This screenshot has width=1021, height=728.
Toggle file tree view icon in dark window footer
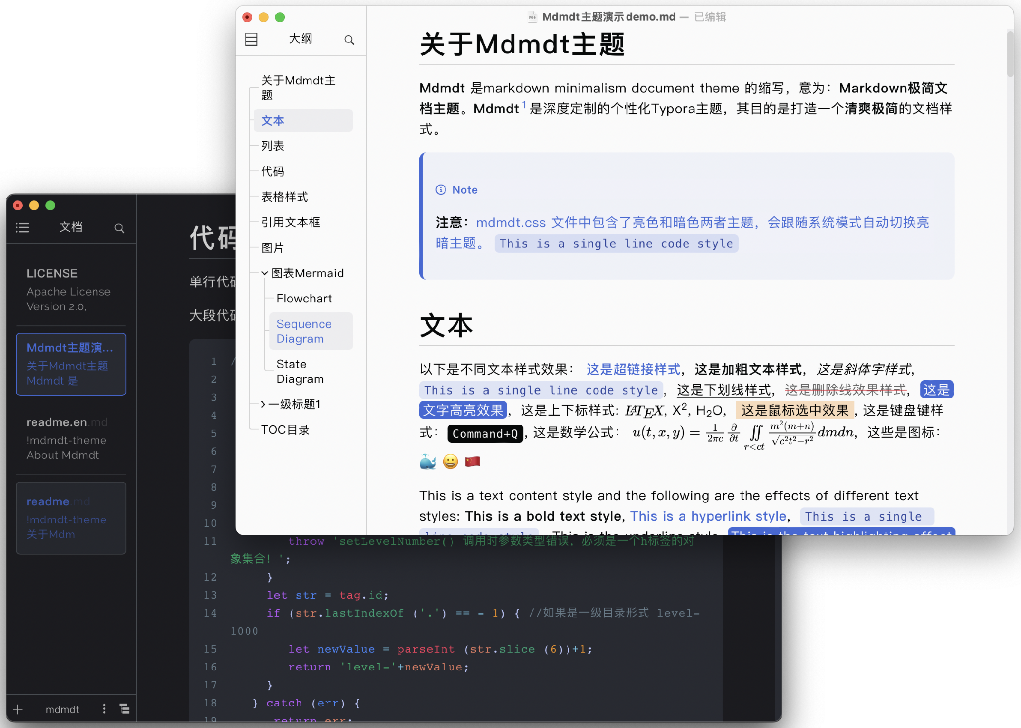(125, 708)
